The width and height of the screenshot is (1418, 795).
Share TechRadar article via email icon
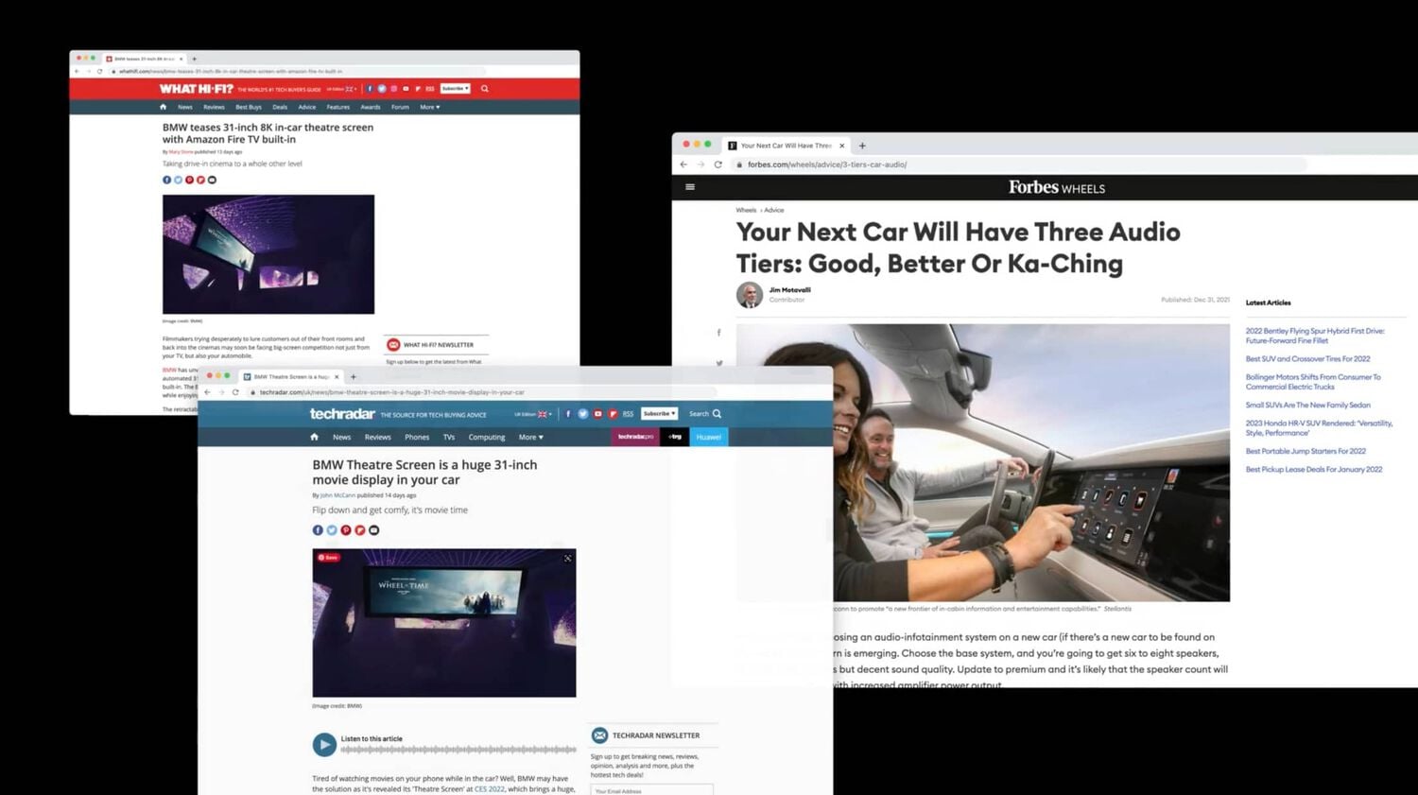[x=374, y=530]
